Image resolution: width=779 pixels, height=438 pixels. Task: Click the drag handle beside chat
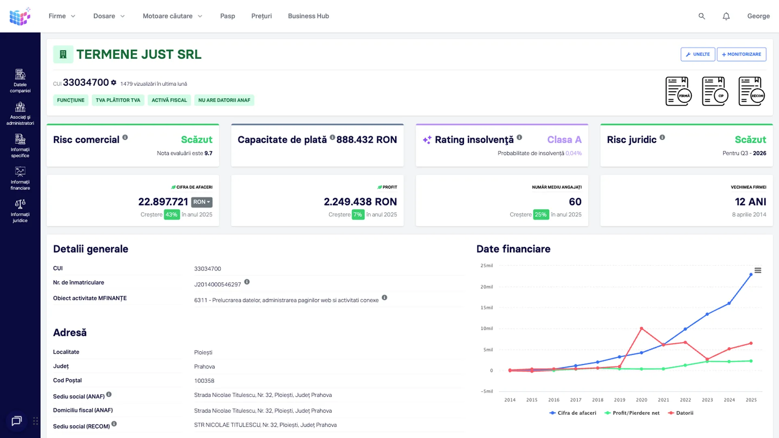pyautogui.click(x=36, y=421)
